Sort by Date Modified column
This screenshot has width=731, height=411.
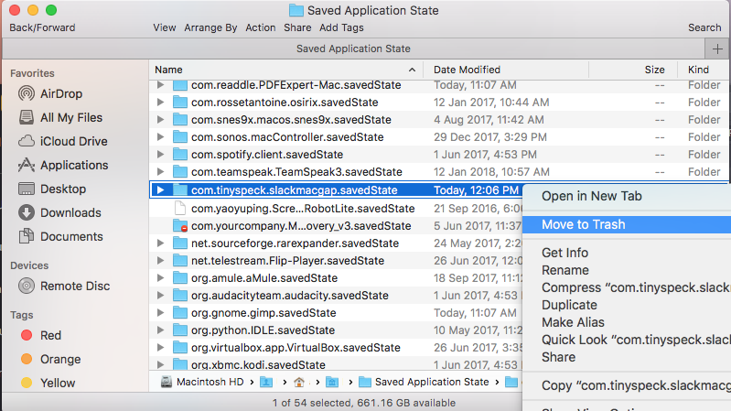(506, 70)
